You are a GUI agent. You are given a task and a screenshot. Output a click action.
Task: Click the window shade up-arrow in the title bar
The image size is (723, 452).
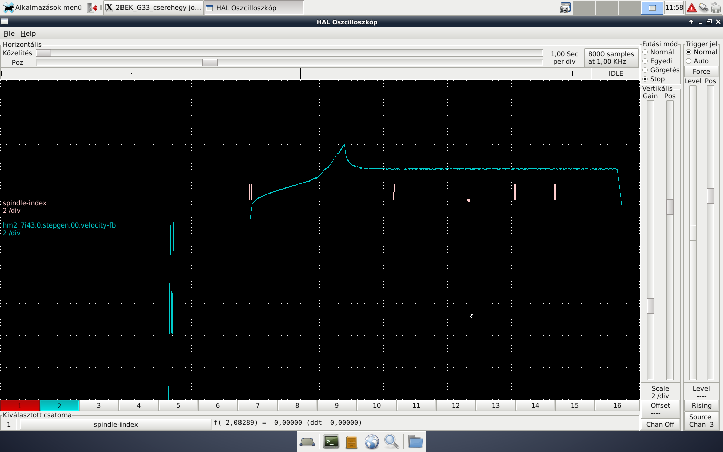[691, 22]
